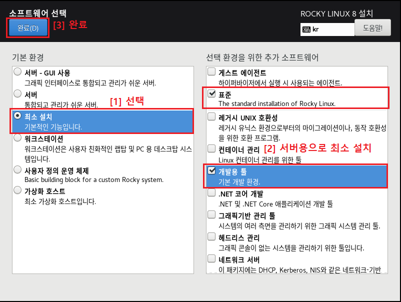Select the 최소 설치 radio button
401x302 pixels.
[17, 115]
